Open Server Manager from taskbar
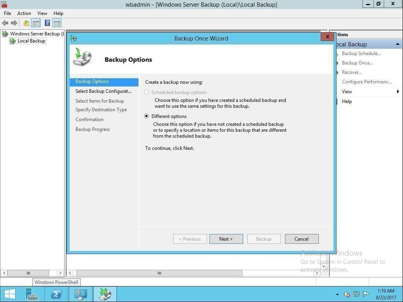403x302 pixels. (32, 294)
